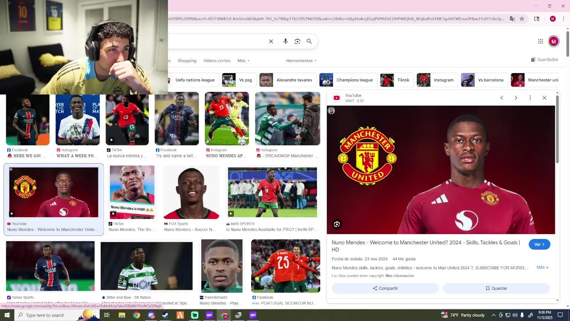This screenshot has width=570, height=321.
Task: Select the Instagram 'BREAKING!! Manchester' thumbnail
Action: [288, 119]
